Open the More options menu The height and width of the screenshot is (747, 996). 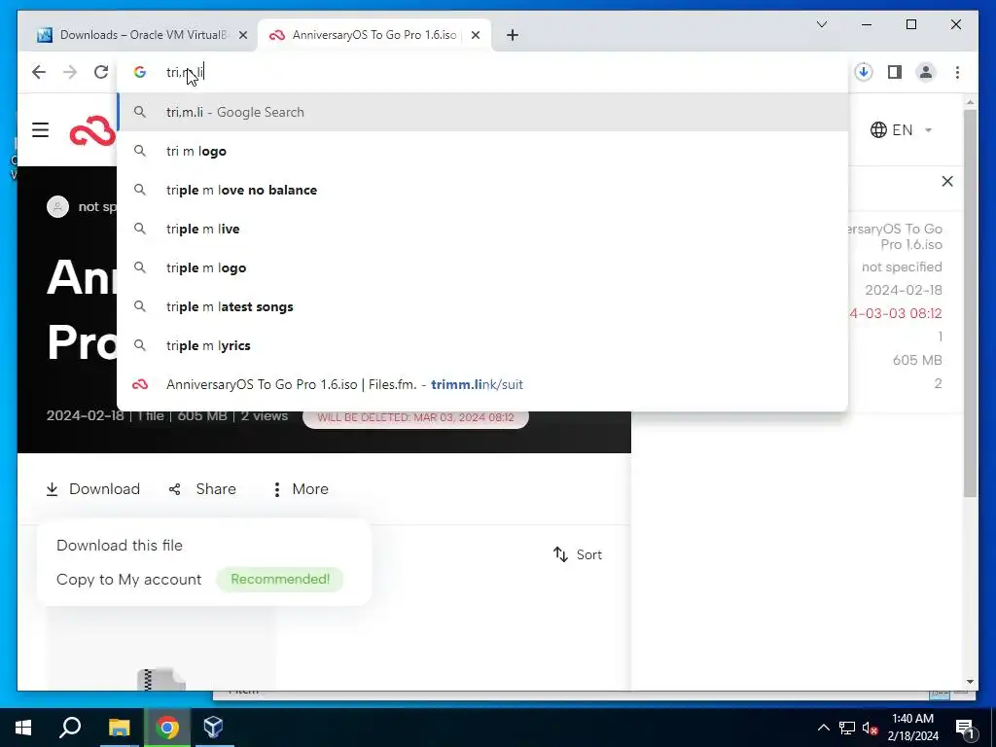pos(300,489)
